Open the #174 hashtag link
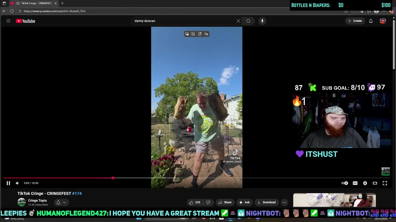The width and height of the screenshot is (396, 222). click(77, 194)
